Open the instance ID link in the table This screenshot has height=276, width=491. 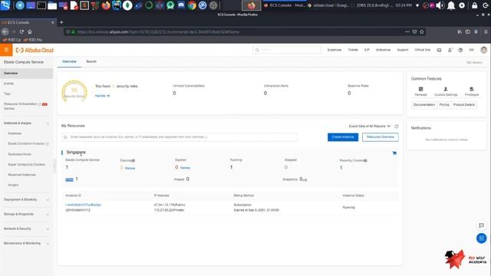84,205
